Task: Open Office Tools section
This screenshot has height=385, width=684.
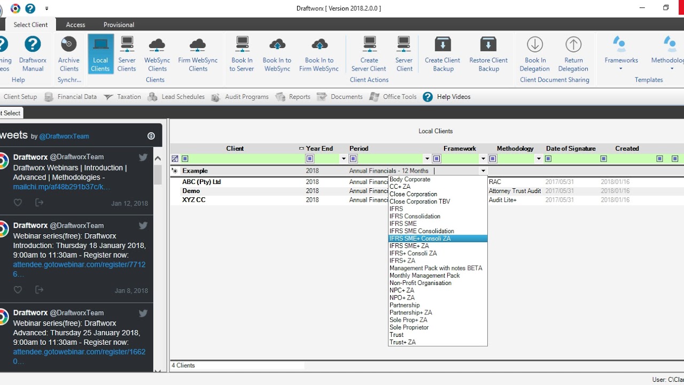Action: pyautogui.click(x=393, y=97)
